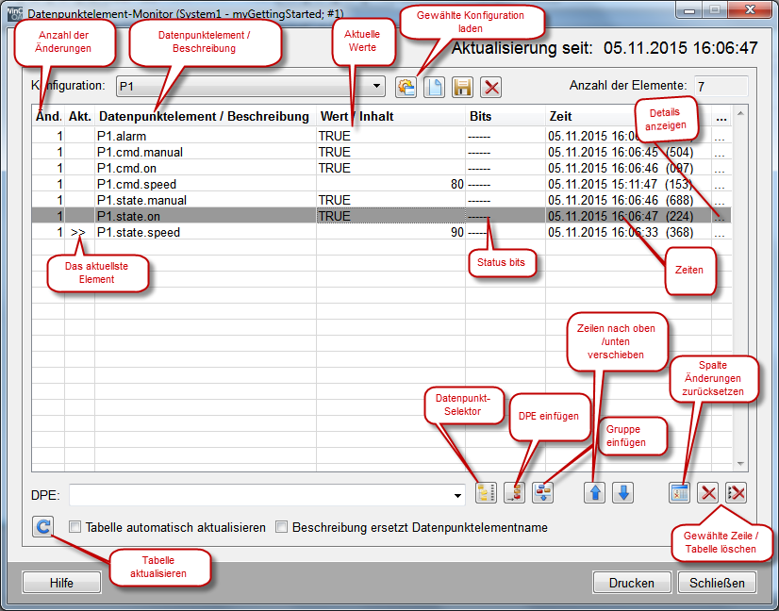This screenshot has height=611, width=779.
Task: Open the datapoint selector icon next to DPE field
Action: click(x=486, y=493)
